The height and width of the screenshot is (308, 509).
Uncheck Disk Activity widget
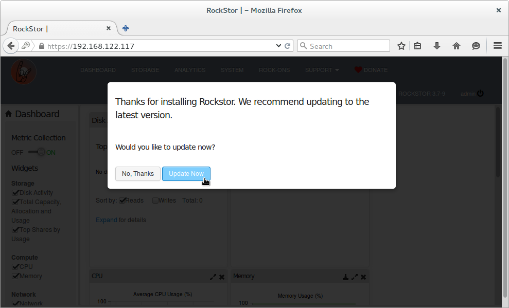[x=15, y=193]
